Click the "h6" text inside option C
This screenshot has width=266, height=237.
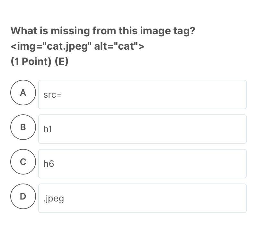point(49,164)
